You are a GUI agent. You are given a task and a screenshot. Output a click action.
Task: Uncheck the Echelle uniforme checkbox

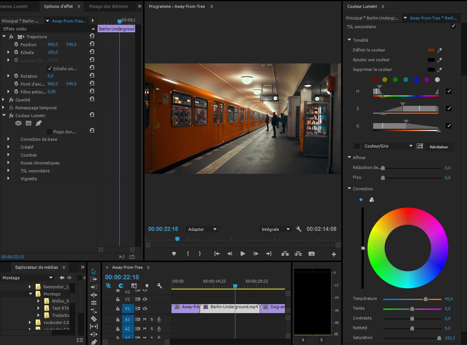pos(50,68)
